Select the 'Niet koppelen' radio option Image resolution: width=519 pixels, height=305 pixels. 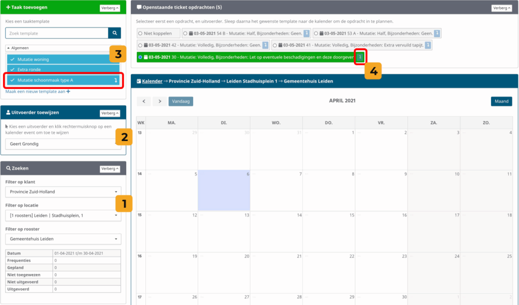coord(140,33)
